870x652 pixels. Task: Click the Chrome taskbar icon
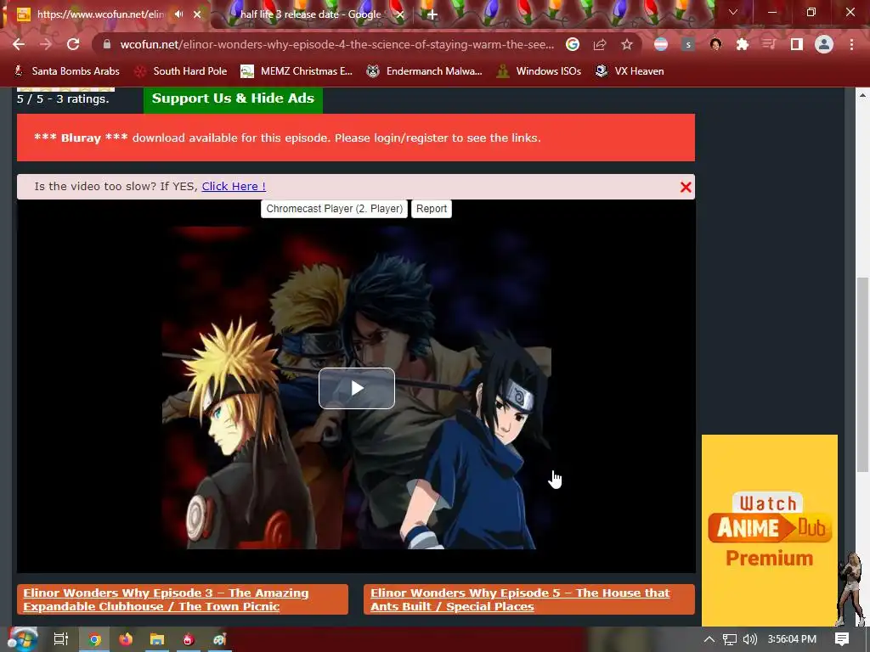click(94, 639)
